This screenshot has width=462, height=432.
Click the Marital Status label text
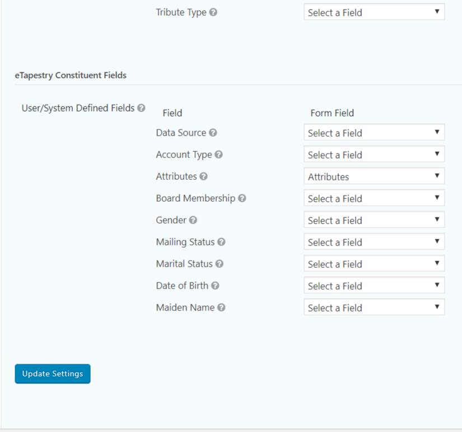(x=184, y=263)
